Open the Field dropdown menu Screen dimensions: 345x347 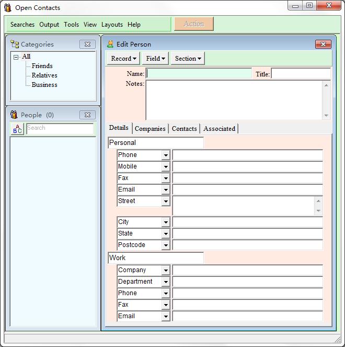156,59
